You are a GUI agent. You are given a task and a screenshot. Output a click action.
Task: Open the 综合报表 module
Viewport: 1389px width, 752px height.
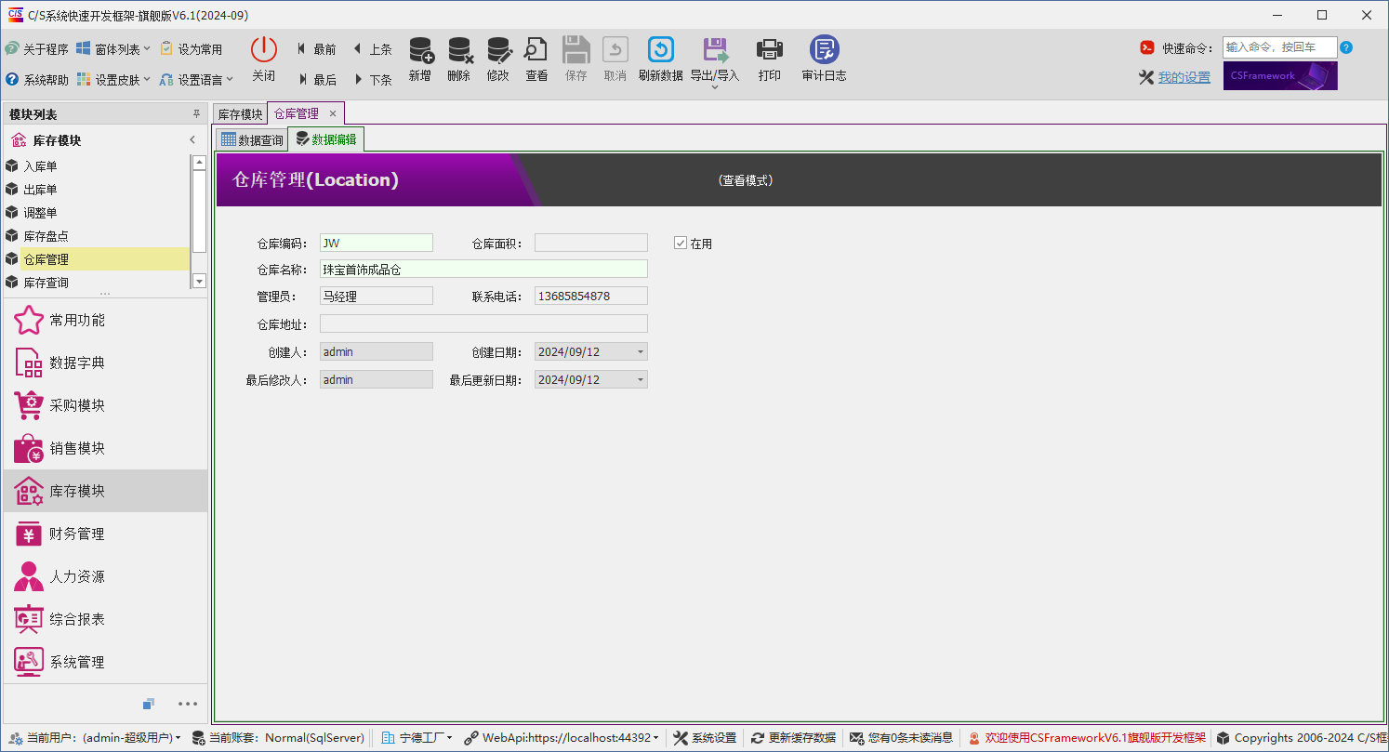click(x=105, y=619)
